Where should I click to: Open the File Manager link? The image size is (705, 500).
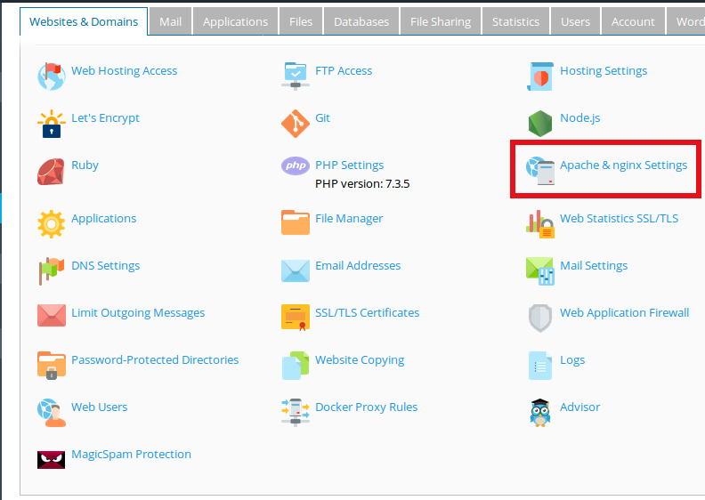point(349,219)
